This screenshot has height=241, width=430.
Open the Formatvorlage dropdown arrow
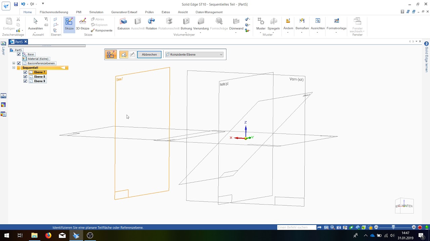[336, 32]
